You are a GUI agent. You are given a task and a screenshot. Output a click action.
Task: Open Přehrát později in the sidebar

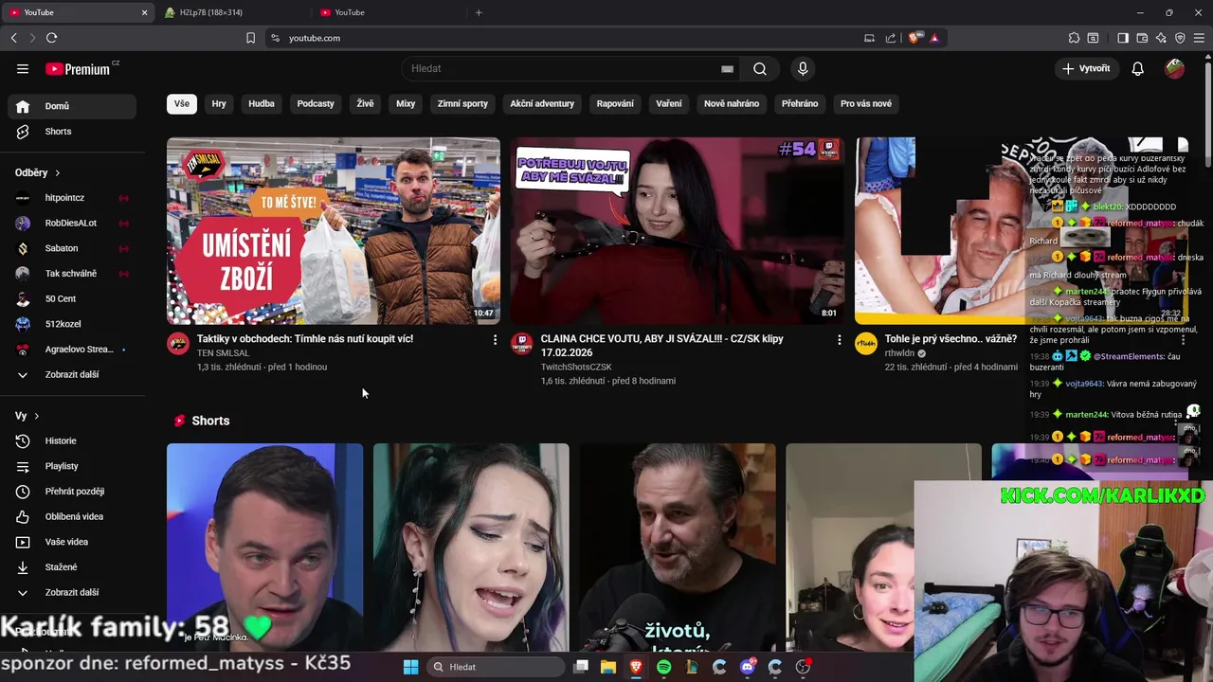click(72, 491)
